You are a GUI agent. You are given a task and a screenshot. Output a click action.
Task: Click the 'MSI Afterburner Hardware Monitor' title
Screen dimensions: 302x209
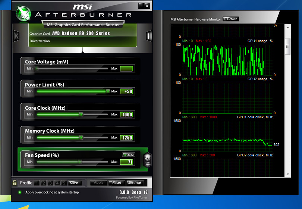tap(195, 19)
